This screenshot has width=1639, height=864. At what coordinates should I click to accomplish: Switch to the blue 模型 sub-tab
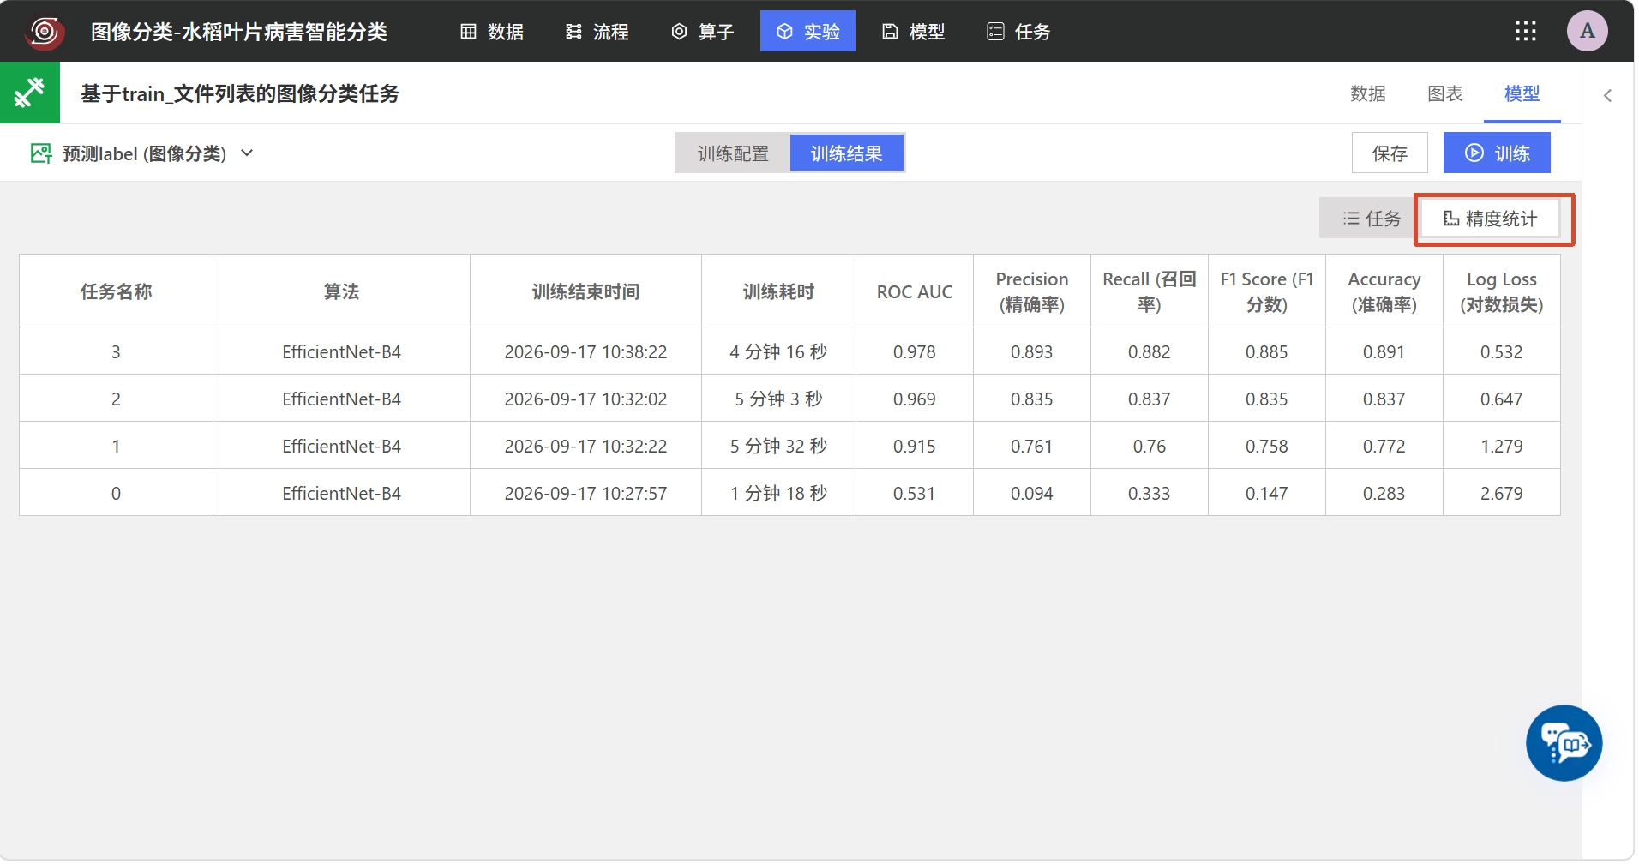(x=1522, y=93)
